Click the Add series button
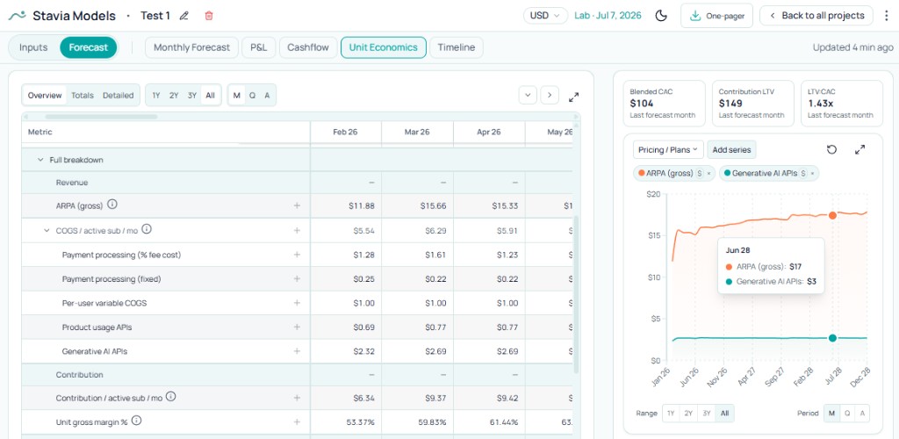This screenshot has width=899, height=439. point(731,149)
